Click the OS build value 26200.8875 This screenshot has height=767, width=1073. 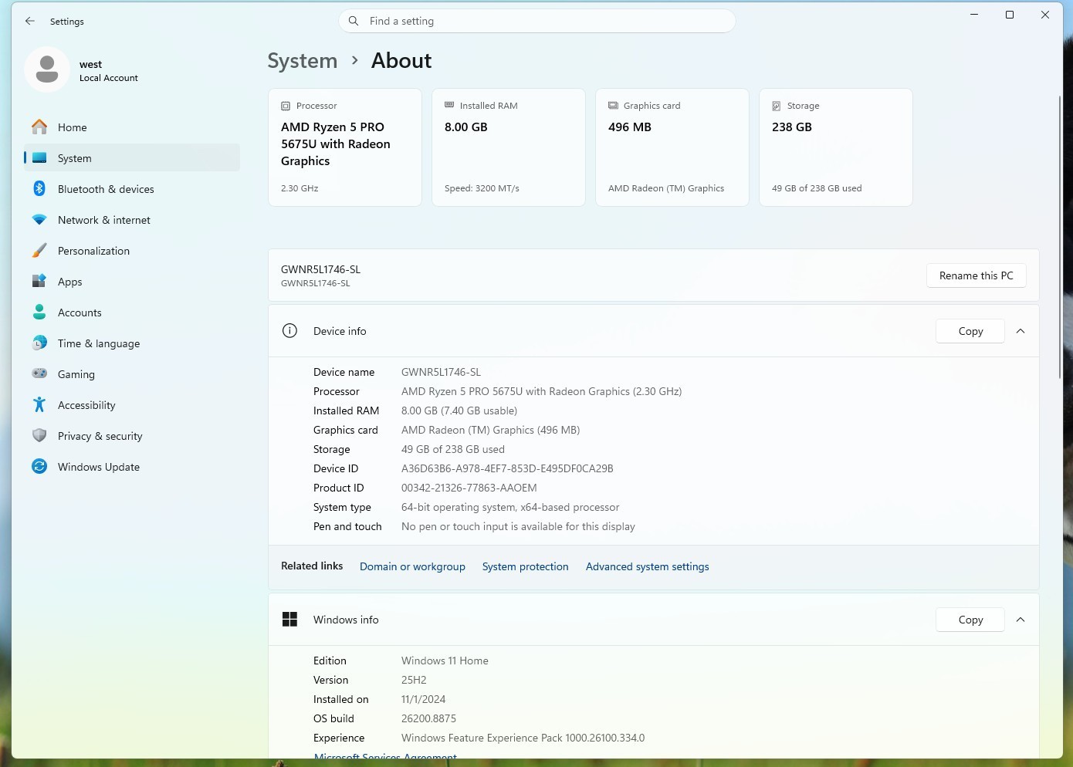click(x=428, y=718)
